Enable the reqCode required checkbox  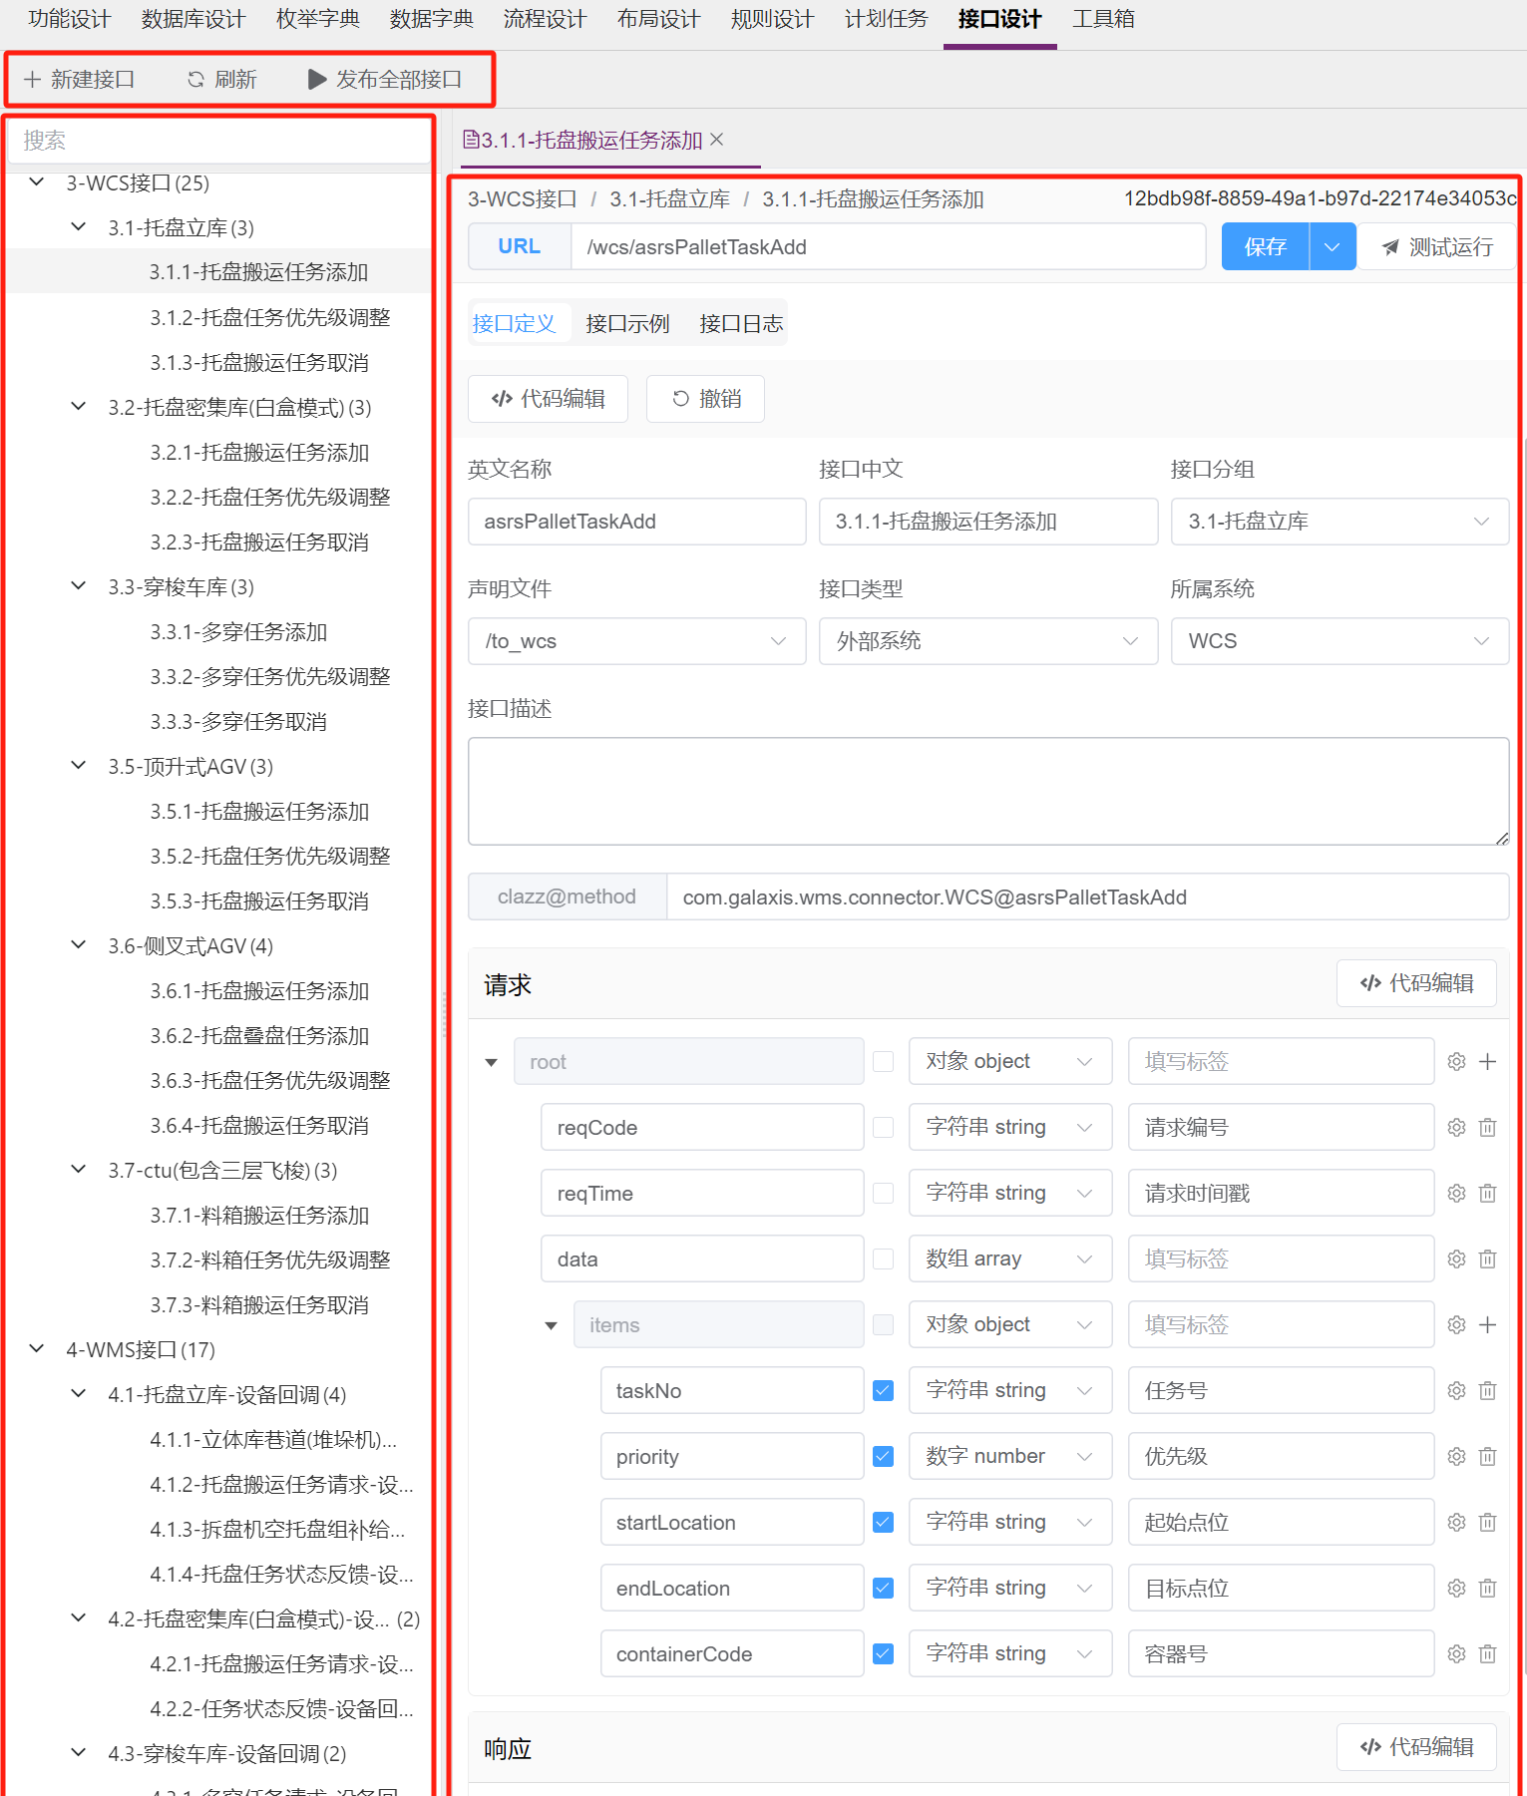(883, 1127)
